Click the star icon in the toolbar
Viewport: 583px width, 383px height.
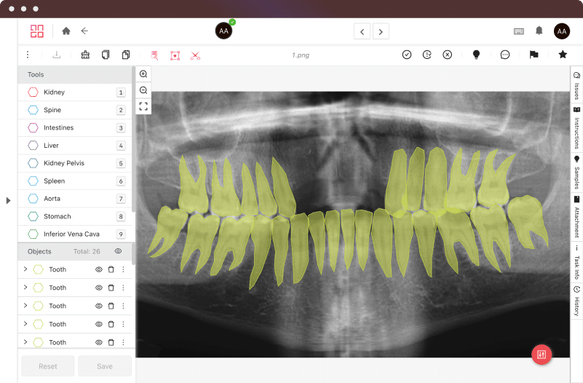[x=563, y=55]
